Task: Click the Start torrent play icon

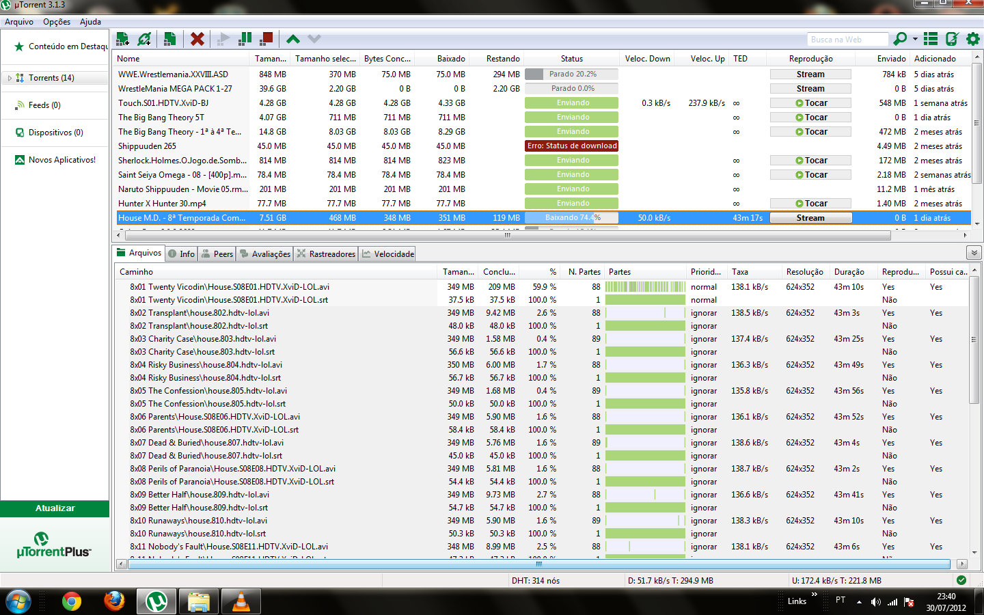Action: 223,39
